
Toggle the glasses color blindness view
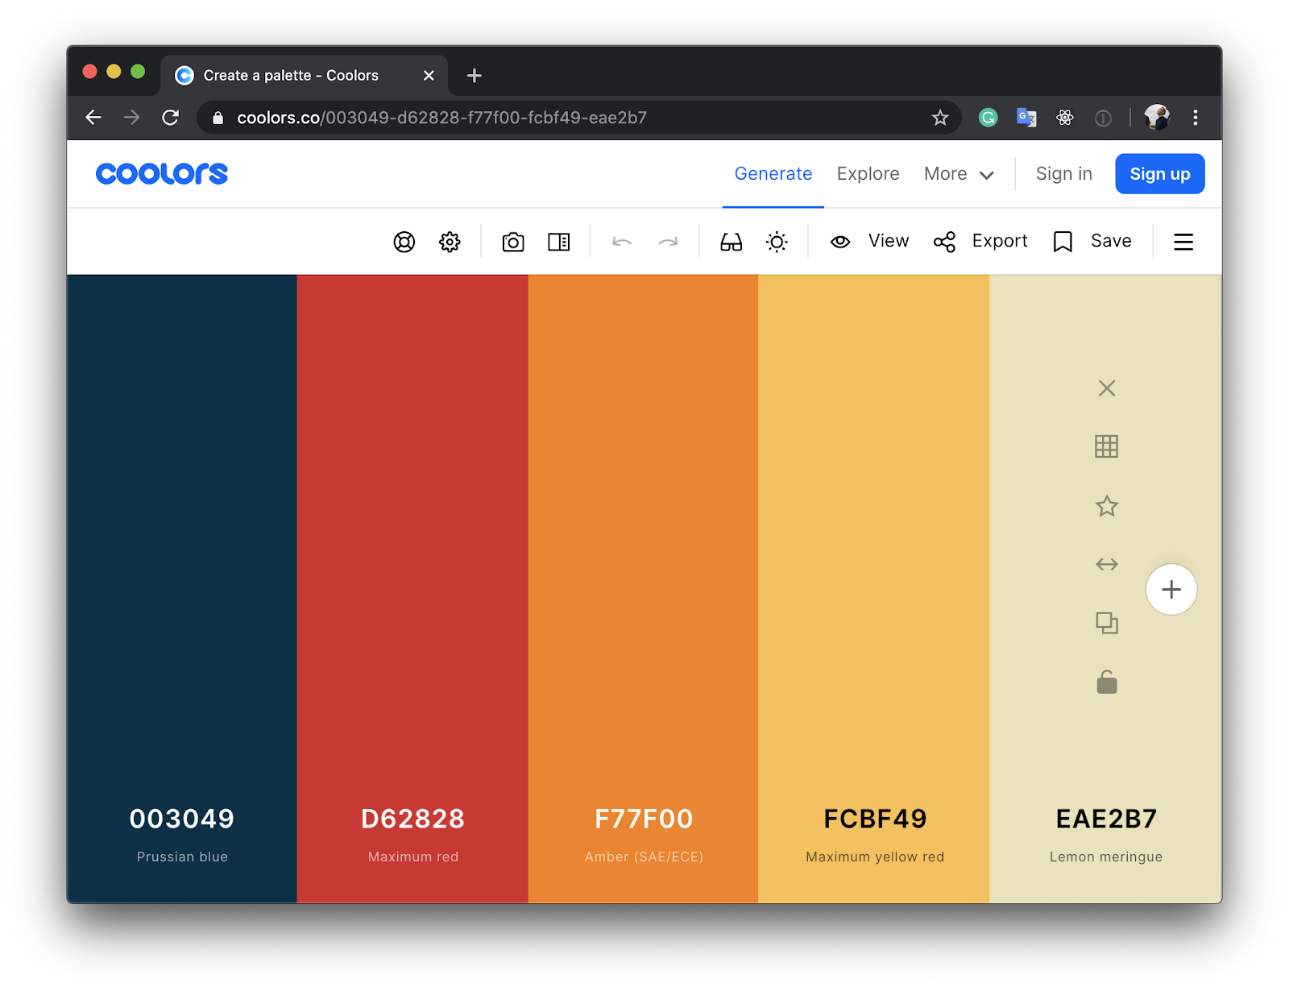(731, 242)
